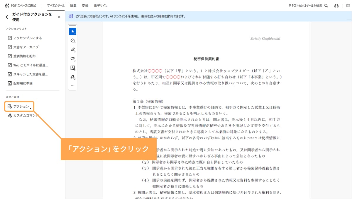This screenshot has height=199, width=352.
Task: Click the icon beside アクセシブルにする
Action: tap(10, 38)
